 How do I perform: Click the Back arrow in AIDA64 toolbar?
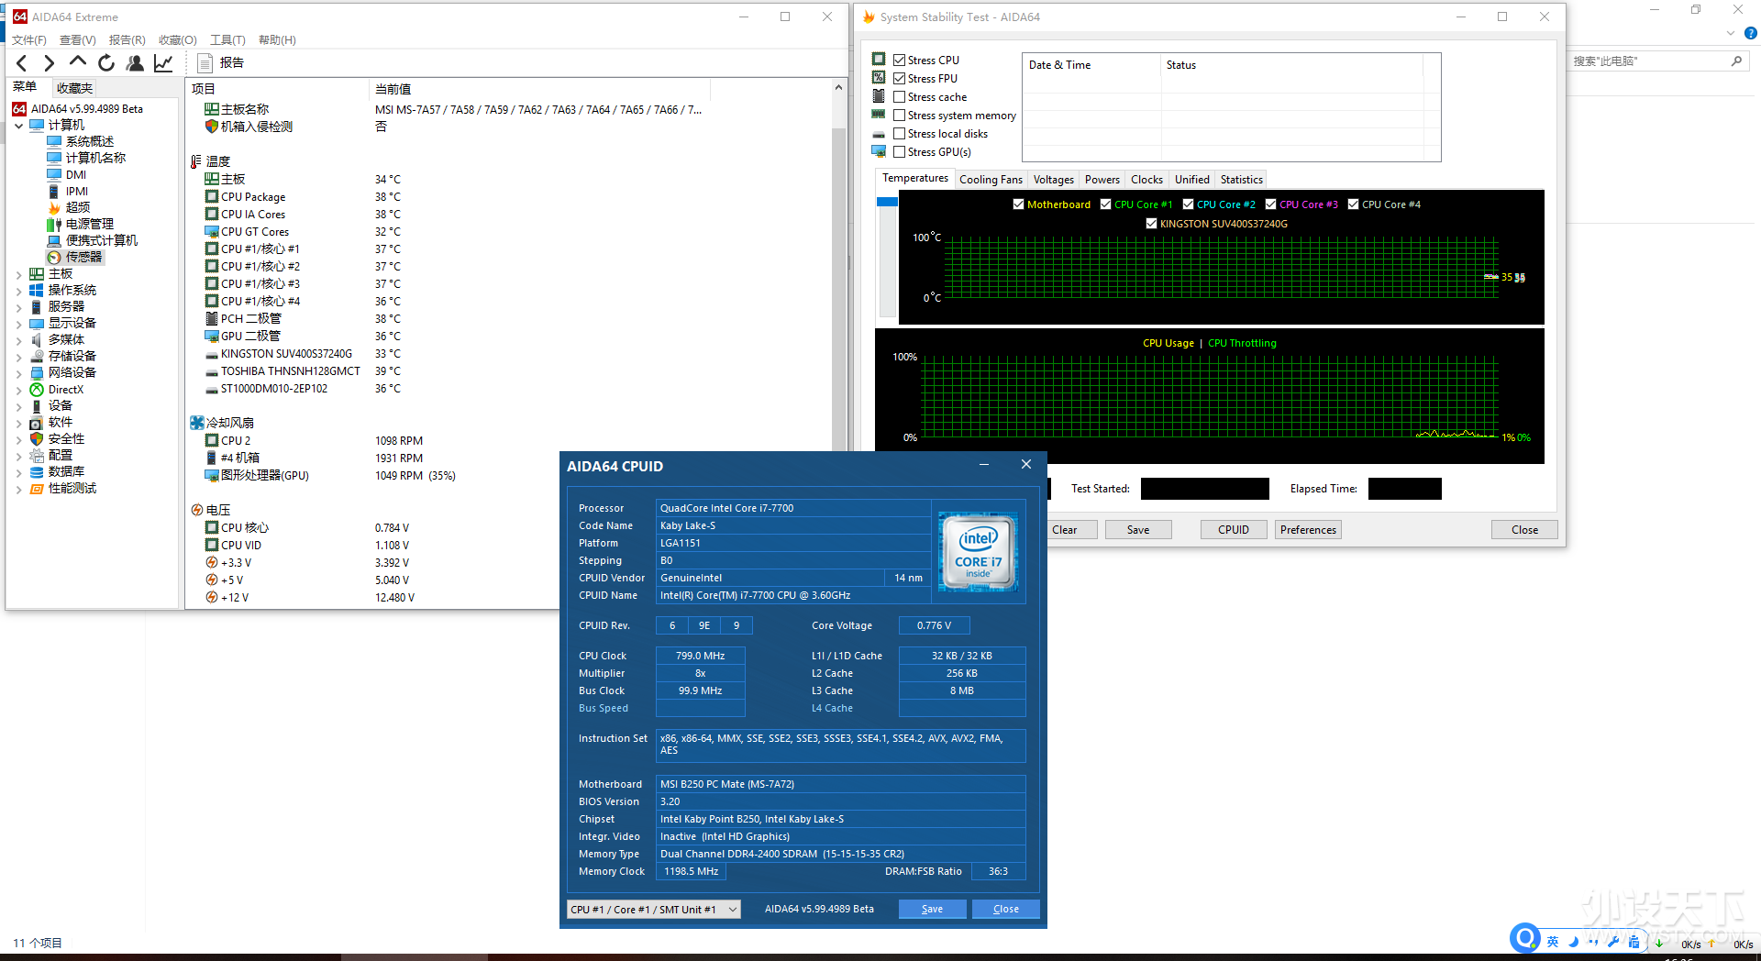(22, 63)
